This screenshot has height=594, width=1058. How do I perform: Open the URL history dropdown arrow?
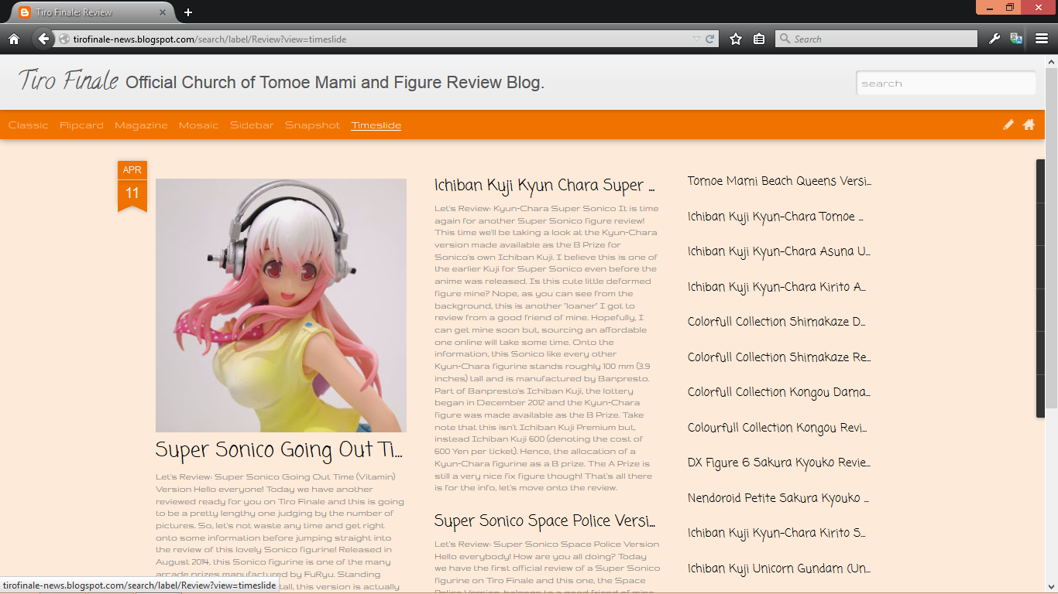coord(696,39)
